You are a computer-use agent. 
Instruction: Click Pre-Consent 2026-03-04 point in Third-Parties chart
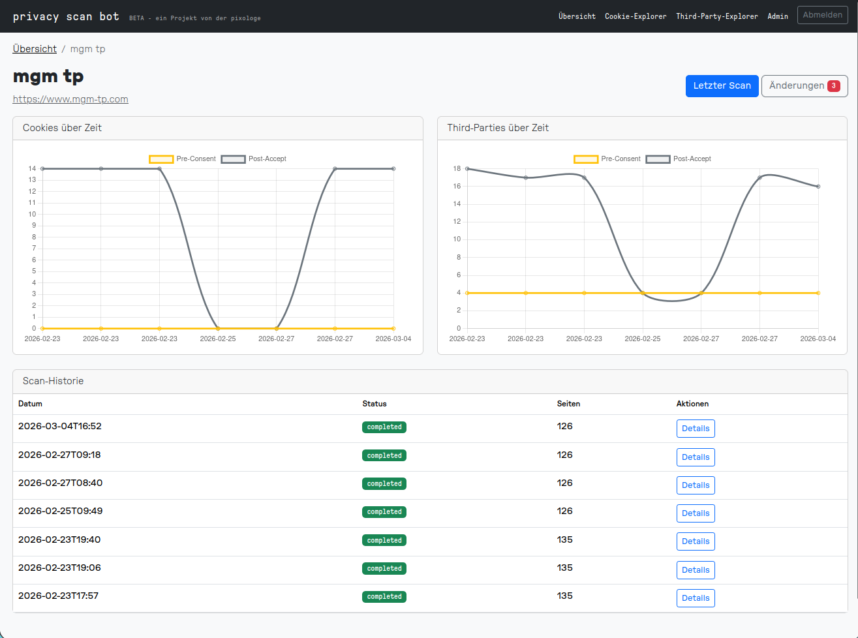tap(818, 293)
